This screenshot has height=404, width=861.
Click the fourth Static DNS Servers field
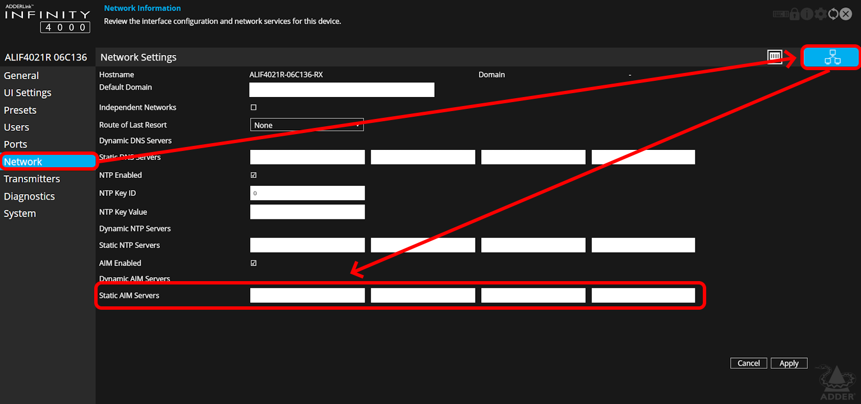point(643,157)
